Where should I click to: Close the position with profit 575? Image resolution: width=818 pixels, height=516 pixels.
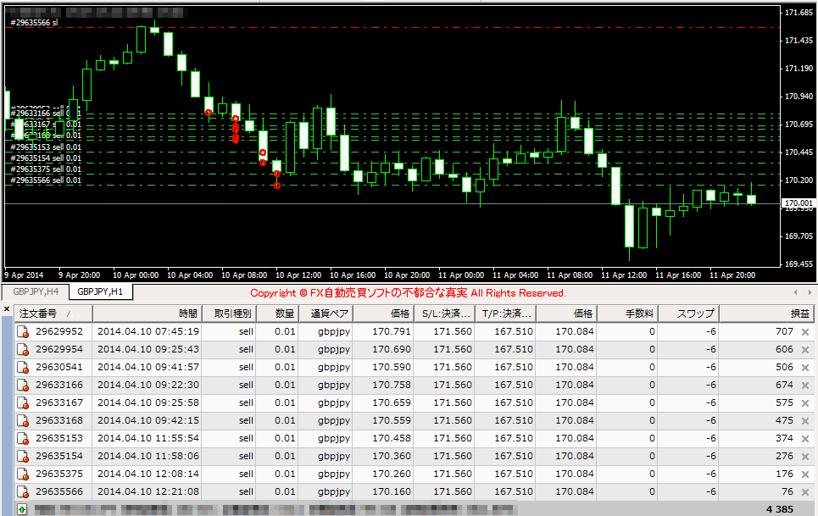pos(805,403)
